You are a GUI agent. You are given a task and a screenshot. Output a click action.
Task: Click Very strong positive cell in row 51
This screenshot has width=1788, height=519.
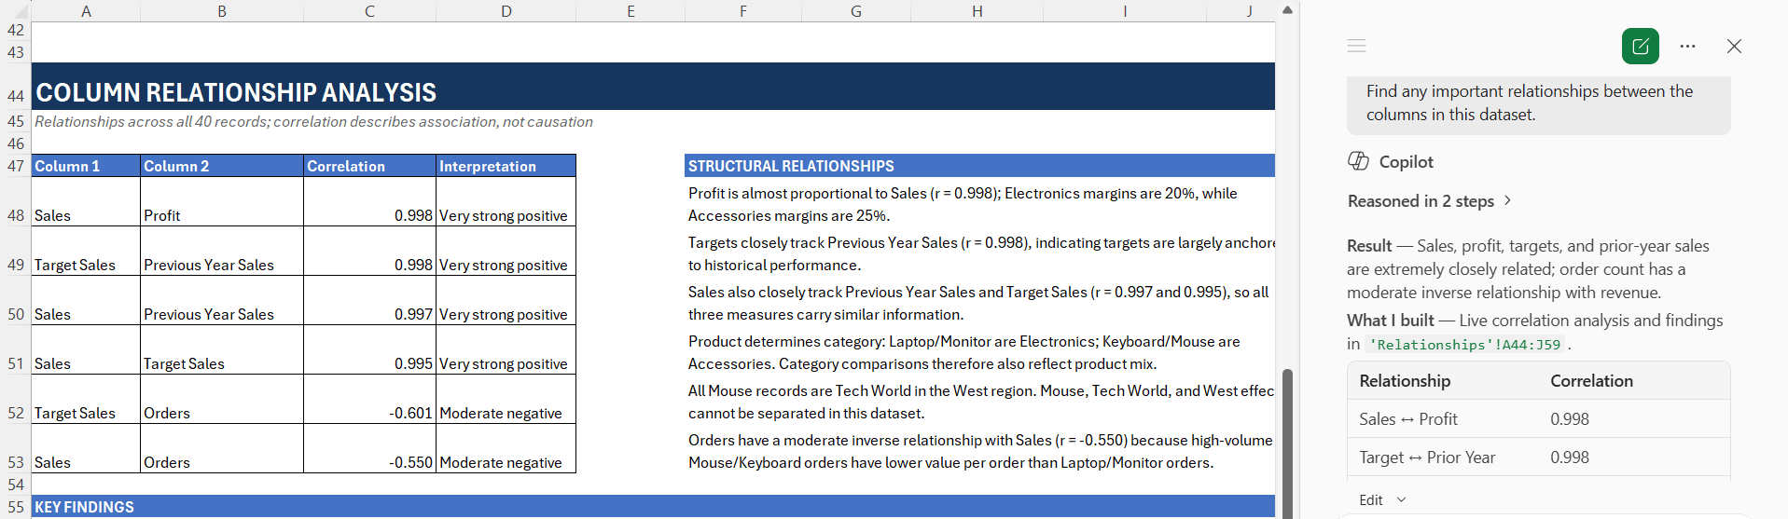point(506,349)
